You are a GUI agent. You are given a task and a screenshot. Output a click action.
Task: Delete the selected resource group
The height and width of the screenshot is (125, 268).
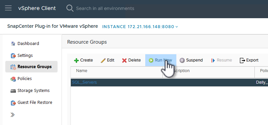[x=131, y=60]
